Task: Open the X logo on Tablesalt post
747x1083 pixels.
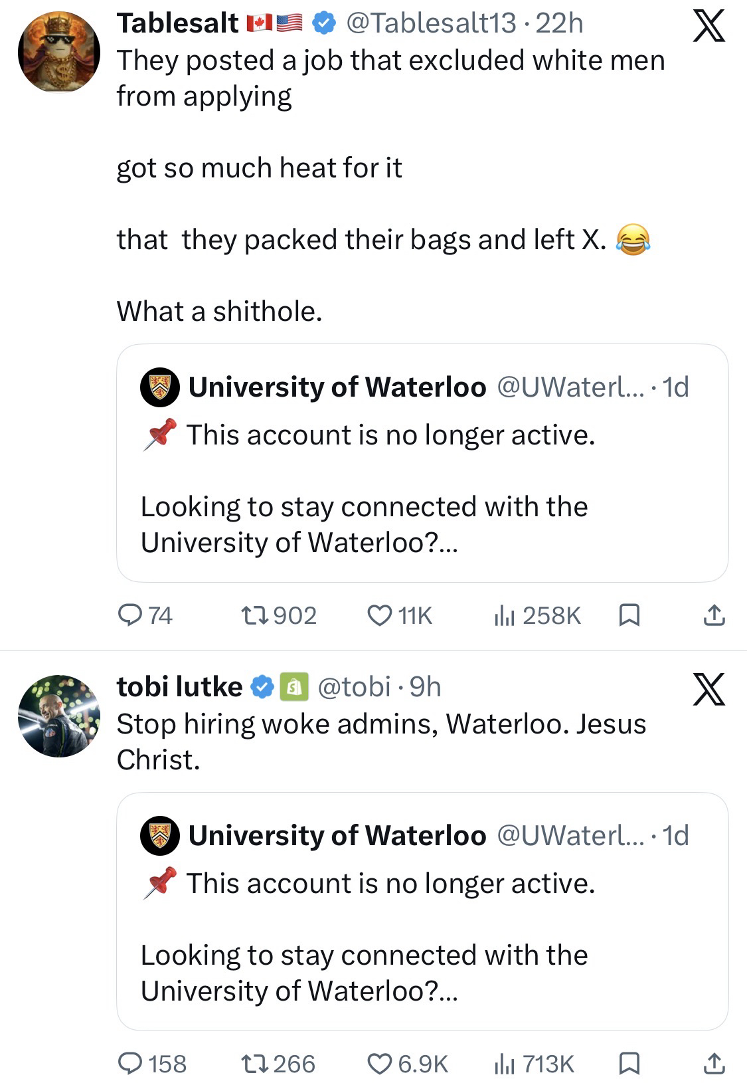Action: (708, 28)
